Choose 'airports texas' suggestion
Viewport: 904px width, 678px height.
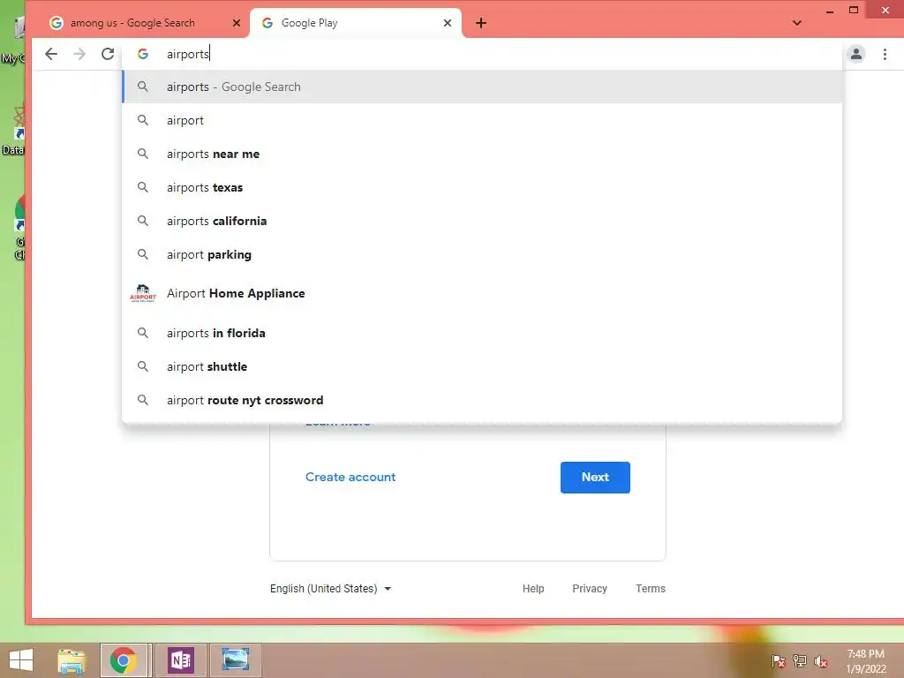[483, 187]
